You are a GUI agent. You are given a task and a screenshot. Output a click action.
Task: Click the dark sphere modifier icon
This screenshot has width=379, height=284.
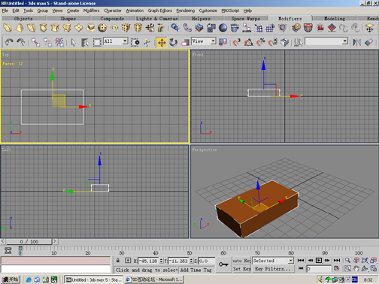(223, 28)
